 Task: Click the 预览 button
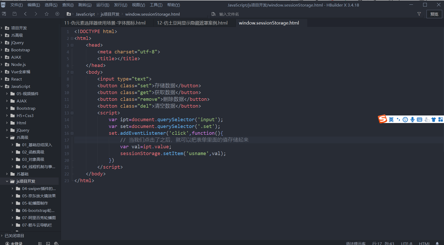[x=434, y=14]
